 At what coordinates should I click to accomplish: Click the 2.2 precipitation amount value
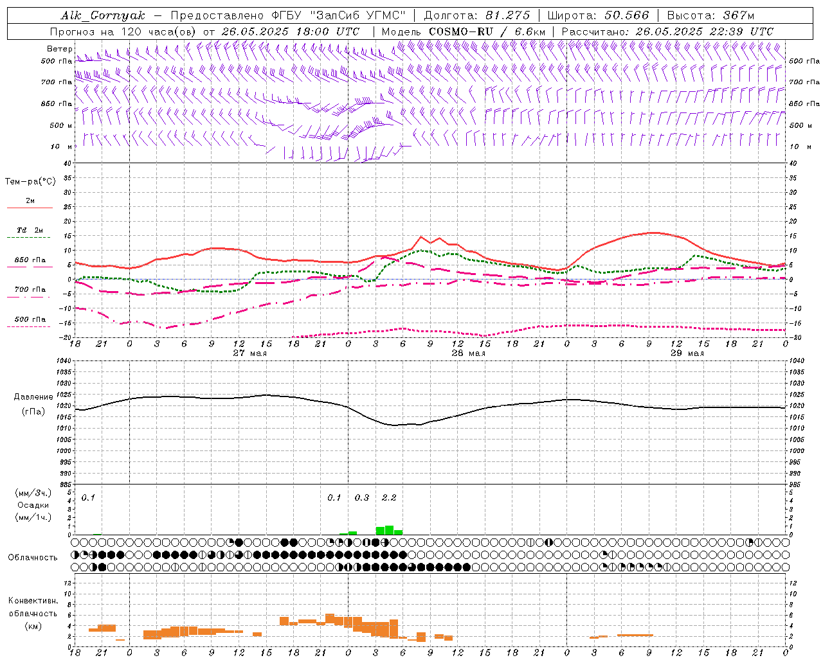pos(389,497)
